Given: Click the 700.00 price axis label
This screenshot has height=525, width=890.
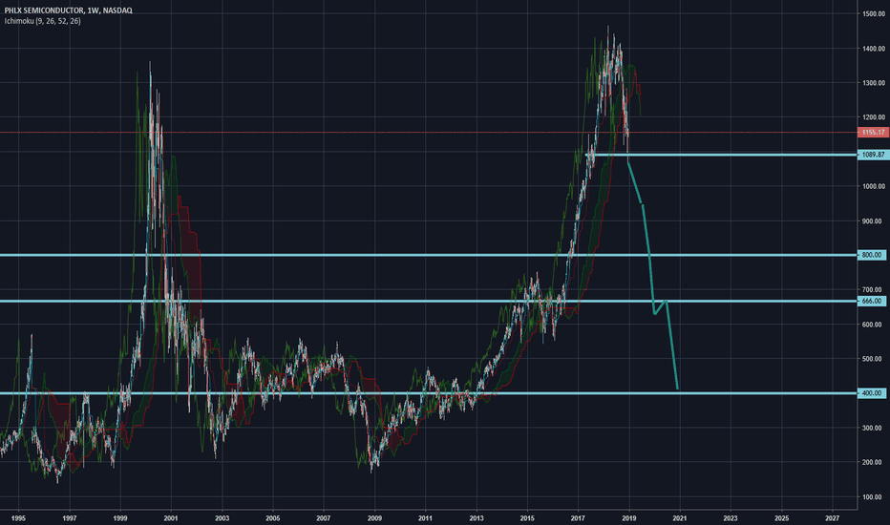Looking at the screenshot, I should click(x=872, y=289).
